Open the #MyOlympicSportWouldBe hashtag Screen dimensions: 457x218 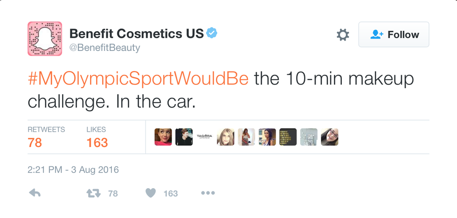tap(138, 79)
